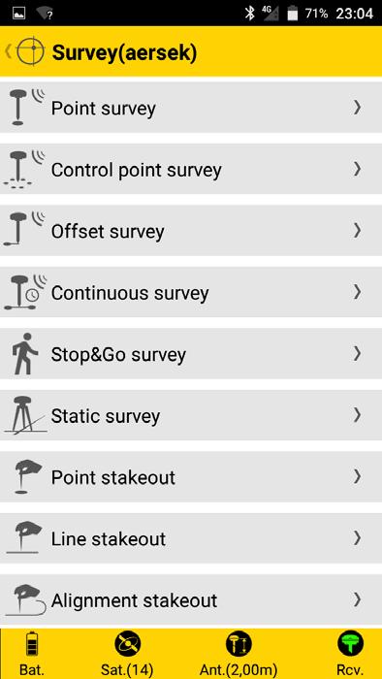Open Ant.(2,00m) antenna height setting
Viewport: 382px width, 679px height.
[239, 654]
